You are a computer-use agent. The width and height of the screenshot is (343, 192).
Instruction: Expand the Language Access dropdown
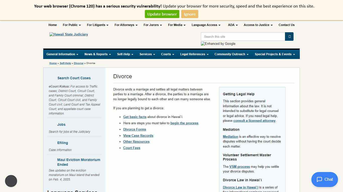pyautogui.click(x=206, y=25)
